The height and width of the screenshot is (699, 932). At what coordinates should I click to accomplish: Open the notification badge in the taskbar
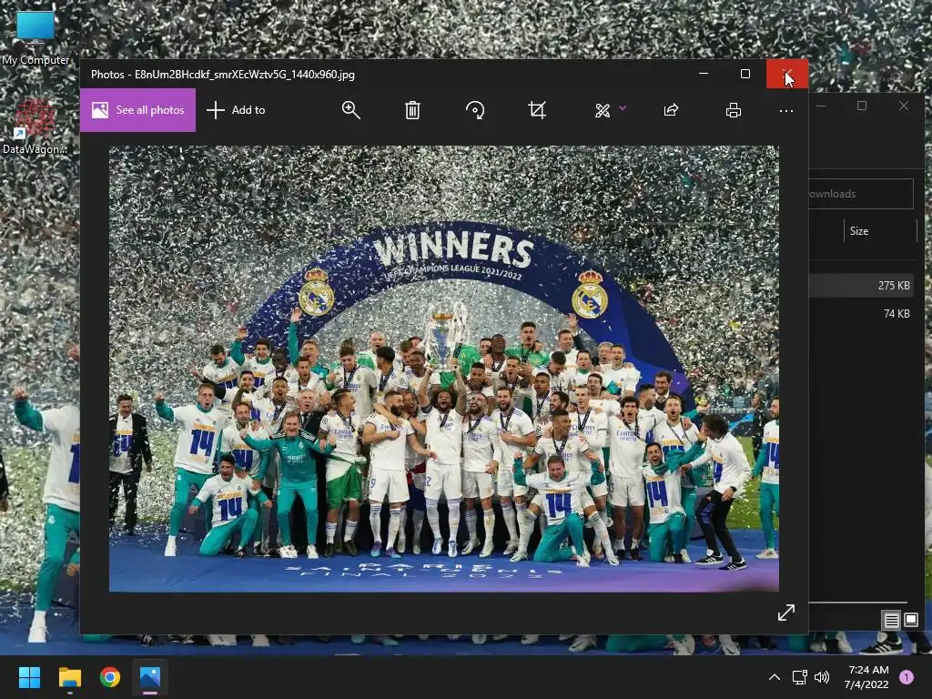tap(907, 677)
